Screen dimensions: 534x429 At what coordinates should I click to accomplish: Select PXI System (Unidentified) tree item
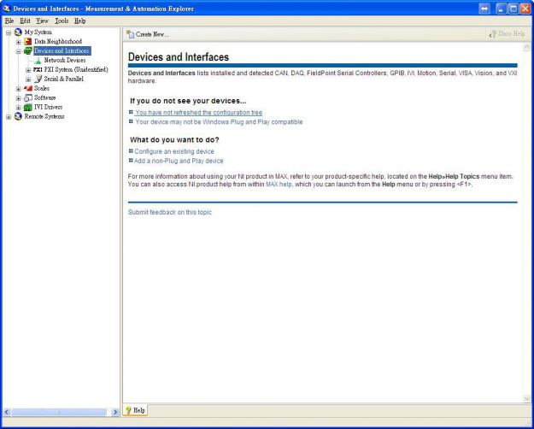76,69
